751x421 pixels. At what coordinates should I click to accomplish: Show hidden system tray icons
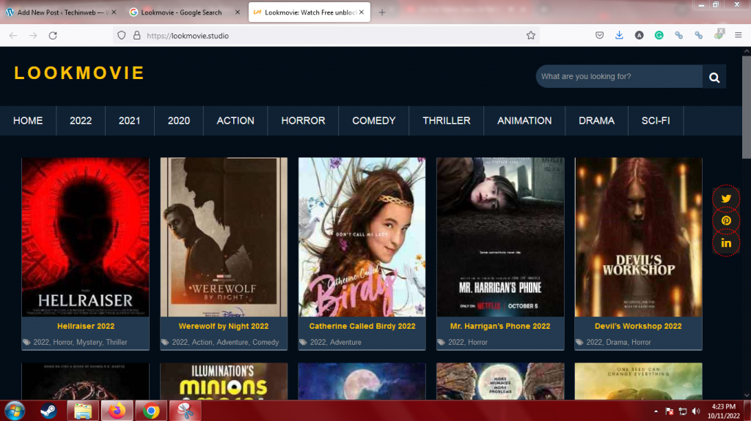tap(656, 411)
